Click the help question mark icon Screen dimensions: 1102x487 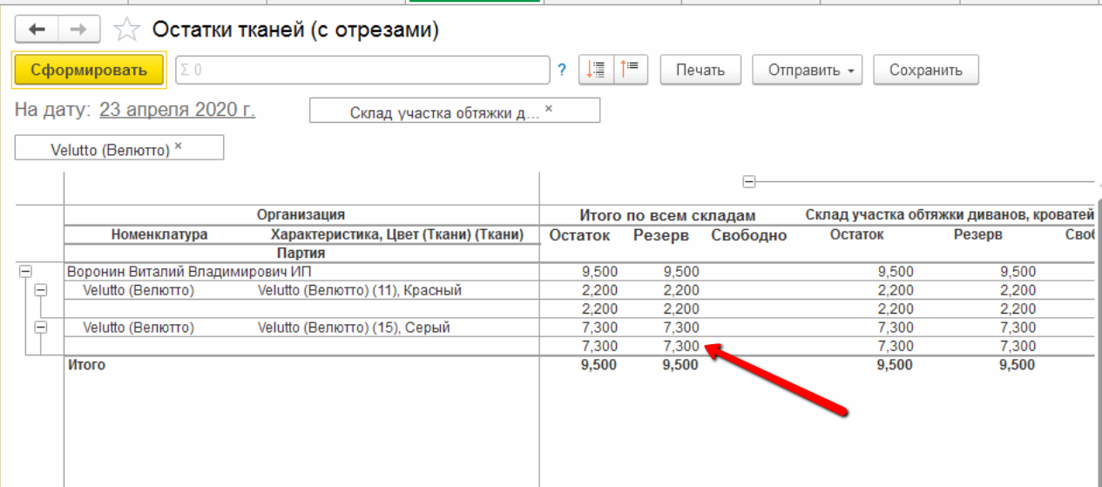pos(562,71)
